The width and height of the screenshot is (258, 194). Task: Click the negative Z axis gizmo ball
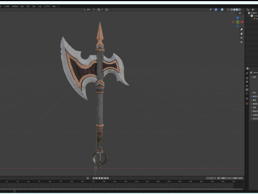[x=238, y=26]
